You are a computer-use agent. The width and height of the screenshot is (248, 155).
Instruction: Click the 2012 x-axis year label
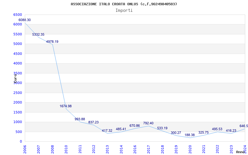pyautogui.click(x=94, y=149)
